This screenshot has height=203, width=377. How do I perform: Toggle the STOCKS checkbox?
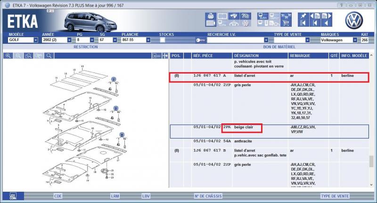163,40
